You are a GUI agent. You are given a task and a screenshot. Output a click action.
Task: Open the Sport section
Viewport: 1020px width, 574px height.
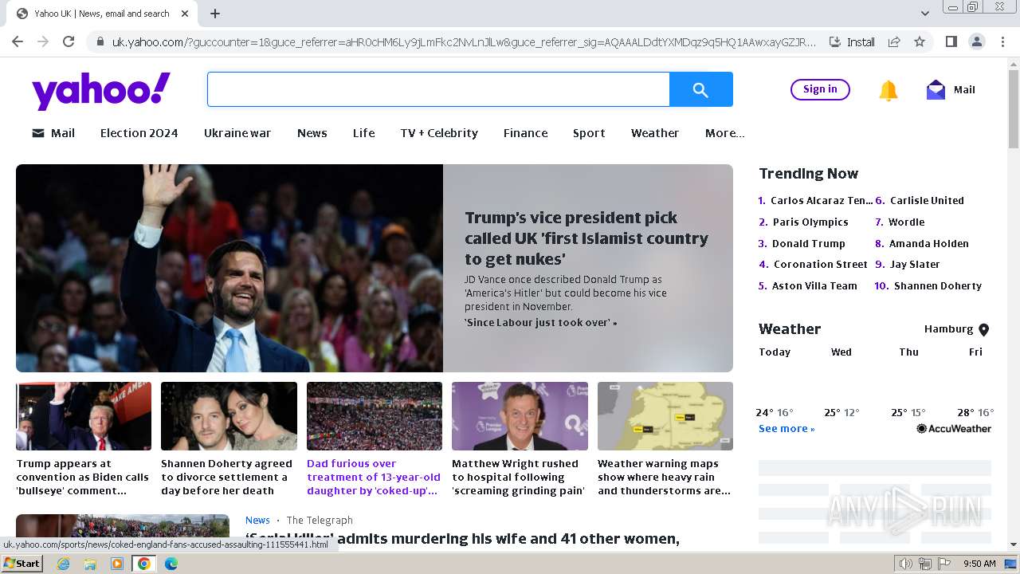tap(589, 133)
